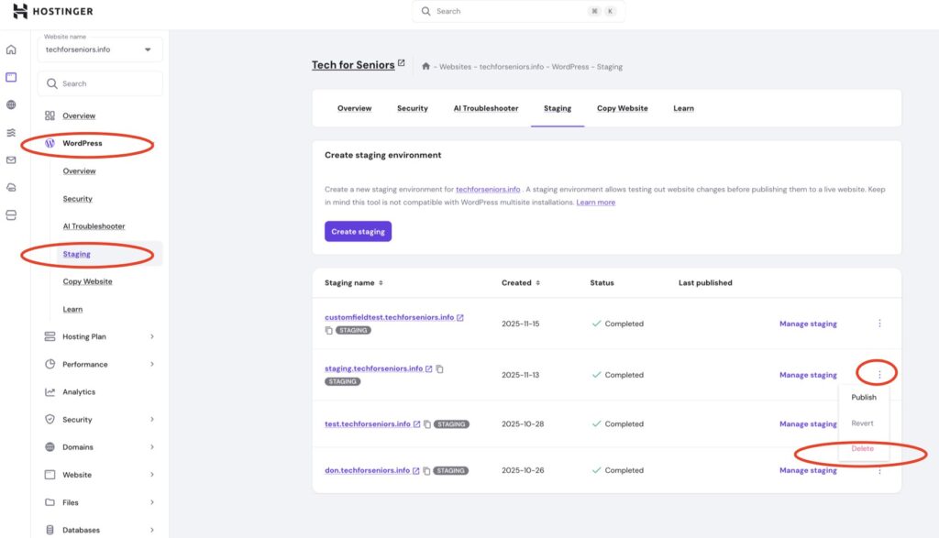Click the copy icon beside don.techforseniors.info
The width and height of the screenshot is (939, 538).
(x=427, y=471)
